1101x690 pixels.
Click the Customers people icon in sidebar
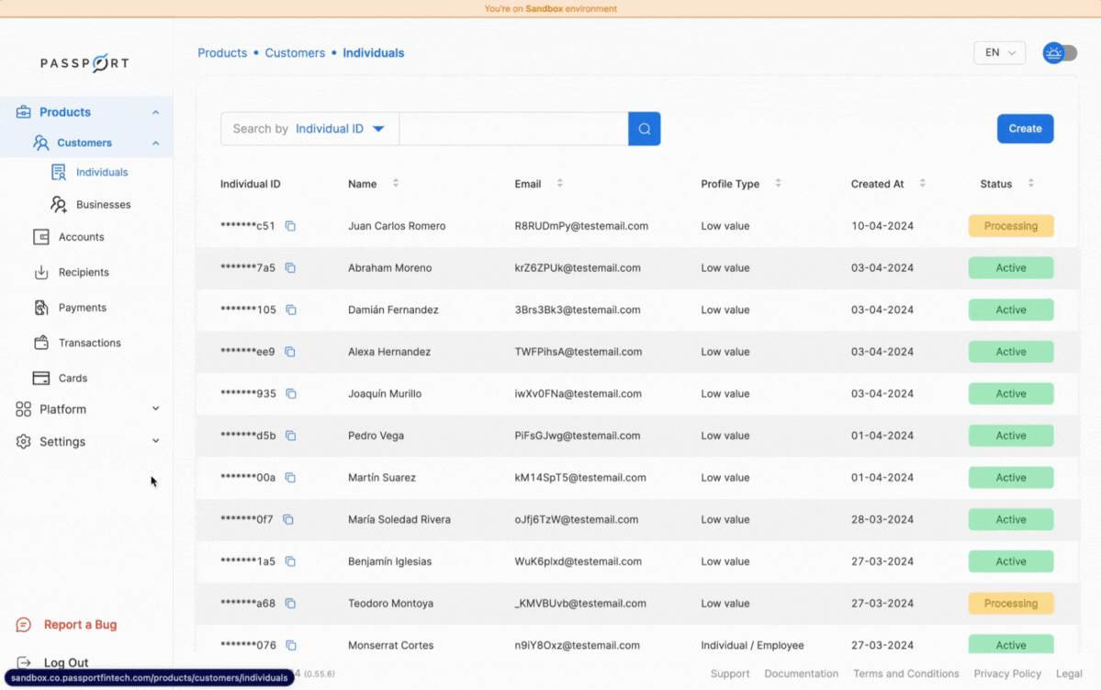(x=40, y=142)
